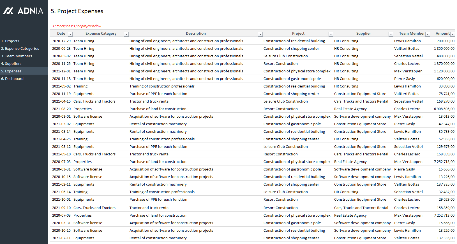The width and height of the screenshot is (457, 244).
Task: Click the ADNIA logo
Action: click(23, 11)
